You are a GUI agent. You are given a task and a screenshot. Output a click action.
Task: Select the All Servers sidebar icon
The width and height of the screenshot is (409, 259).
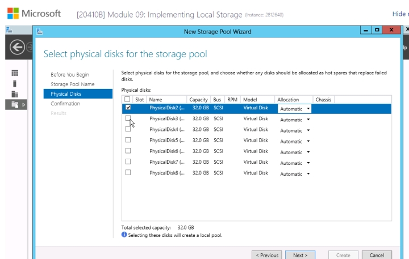(x=15, y=94)
